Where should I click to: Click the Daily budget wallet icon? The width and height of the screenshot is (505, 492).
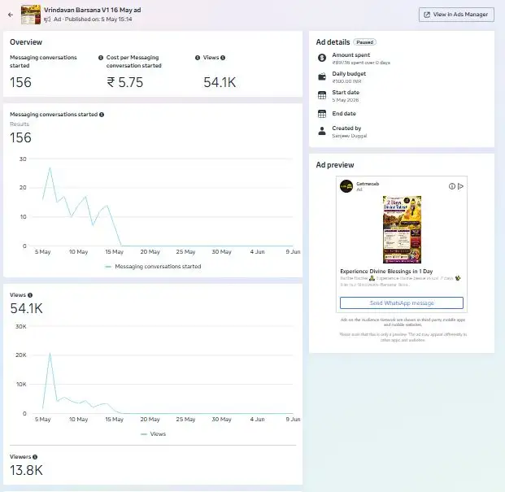[x=322, y=76]
